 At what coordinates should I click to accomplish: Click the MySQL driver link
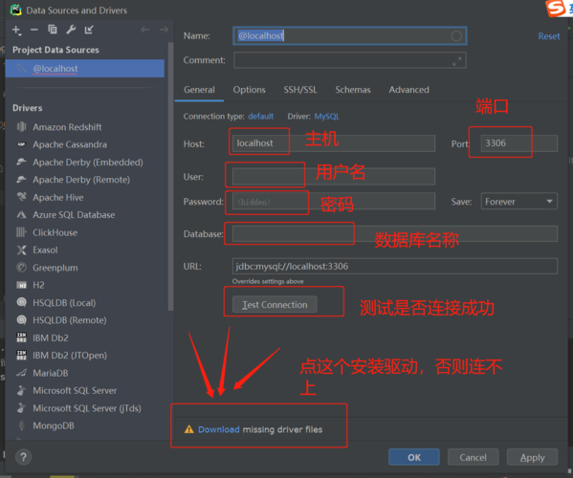pyautogui.click(x=327, y=117)
